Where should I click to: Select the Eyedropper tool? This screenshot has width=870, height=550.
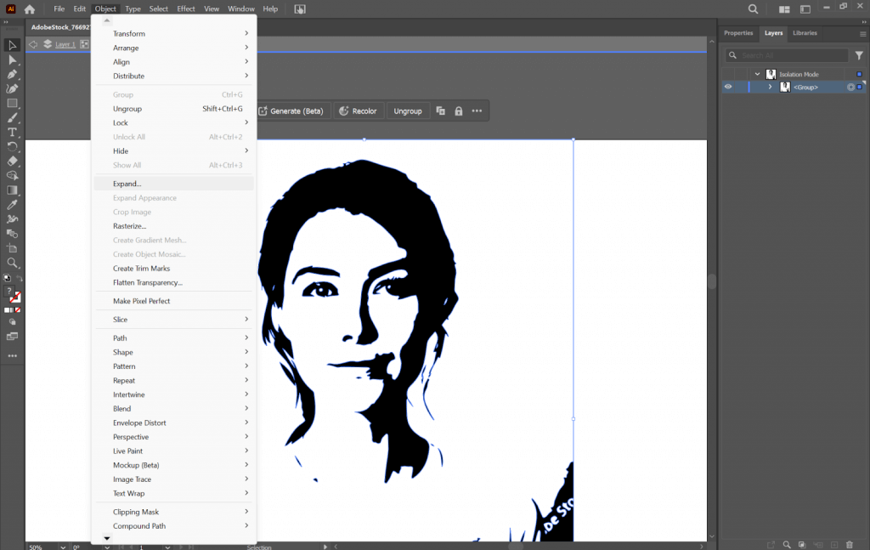[x=12, y=205]
